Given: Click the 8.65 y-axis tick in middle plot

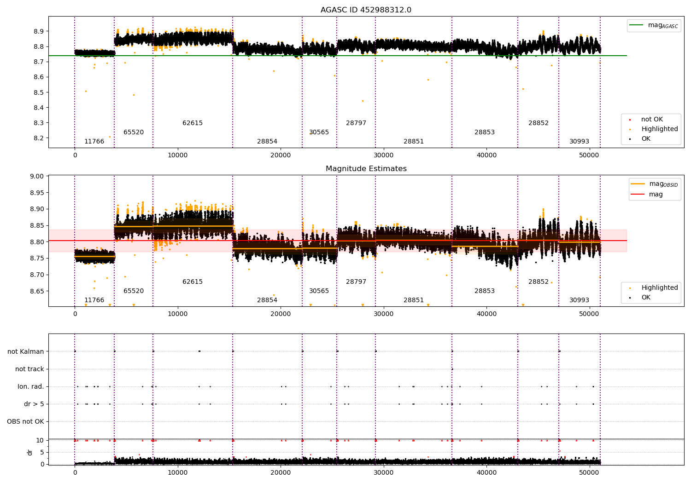Looking at the screenshot, I should coord(37,292).
